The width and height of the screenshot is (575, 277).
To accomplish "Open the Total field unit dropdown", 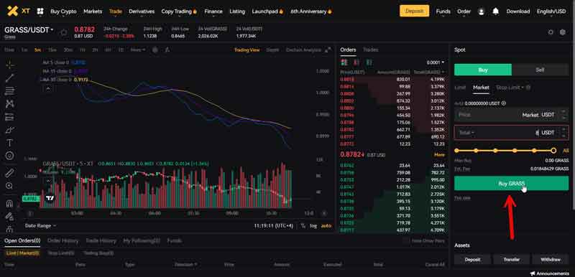I will pos(466,133).
